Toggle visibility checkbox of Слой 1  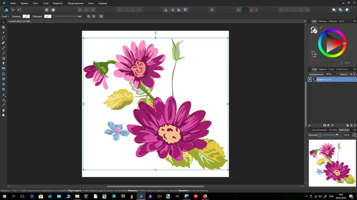[x=354, y=80]
